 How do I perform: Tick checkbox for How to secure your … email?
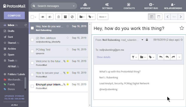(x=32, y=75)
